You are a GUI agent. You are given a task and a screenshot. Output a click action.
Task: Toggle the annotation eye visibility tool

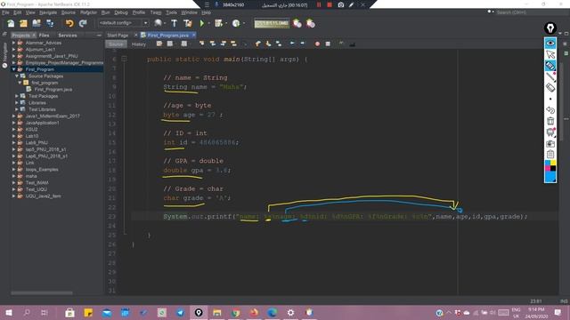550,44
